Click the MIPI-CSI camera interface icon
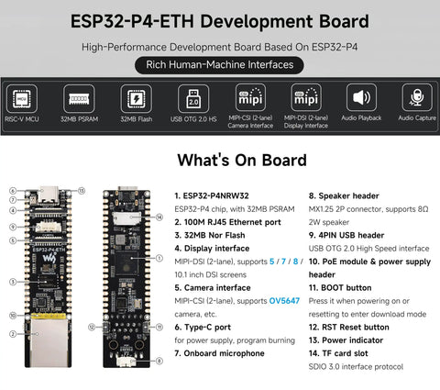 pyautogui.click(x=250, y=97)
